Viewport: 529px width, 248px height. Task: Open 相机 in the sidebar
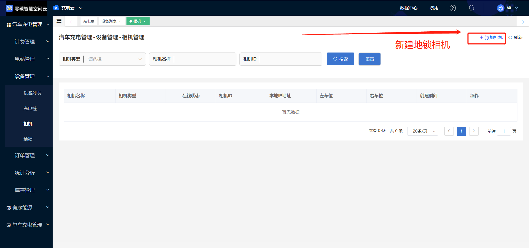28,124
